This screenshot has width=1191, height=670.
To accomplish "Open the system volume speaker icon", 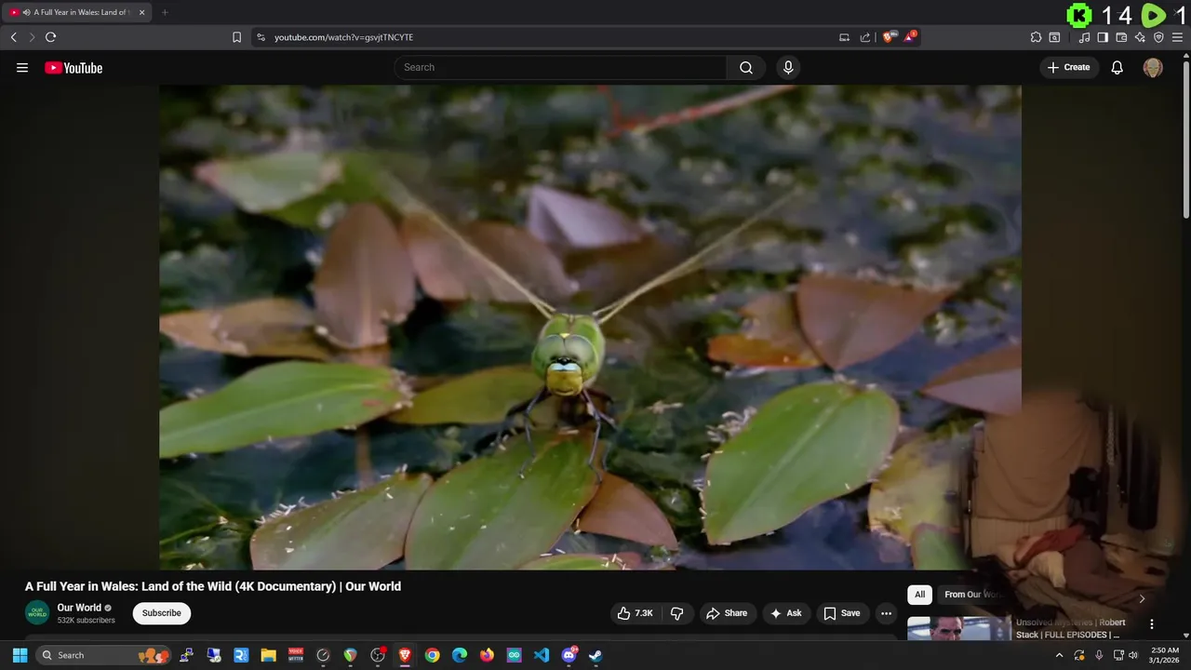I will coord(1132,655).
